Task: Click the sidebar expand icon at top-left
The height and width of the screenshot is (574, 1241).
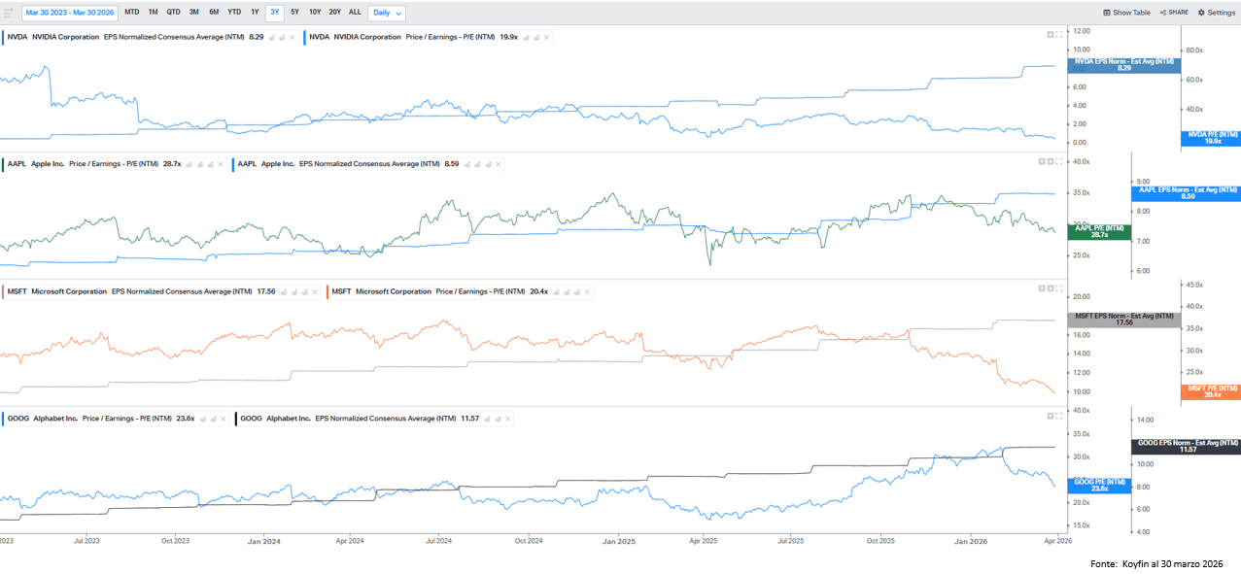Action: point(9,13)
